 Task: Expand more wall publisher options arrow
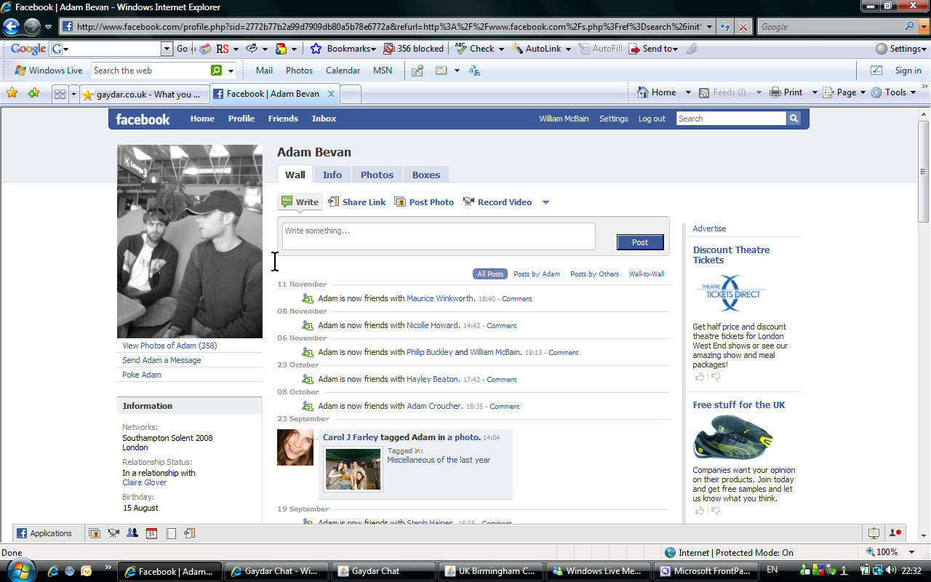click(546, 202)
